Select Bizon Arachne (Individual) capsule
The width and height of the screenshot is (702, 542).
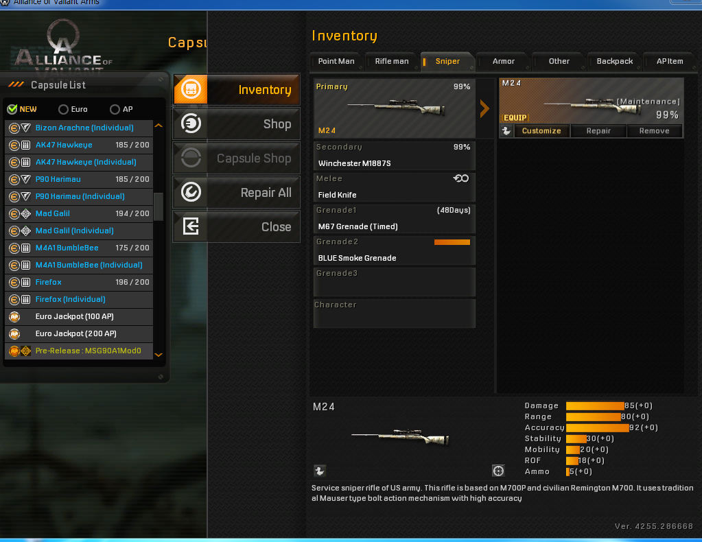79,128
